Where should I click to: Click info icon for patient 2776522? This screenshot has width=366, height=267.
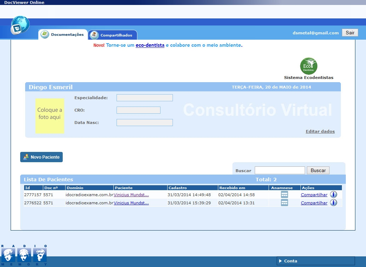point(333,203)
